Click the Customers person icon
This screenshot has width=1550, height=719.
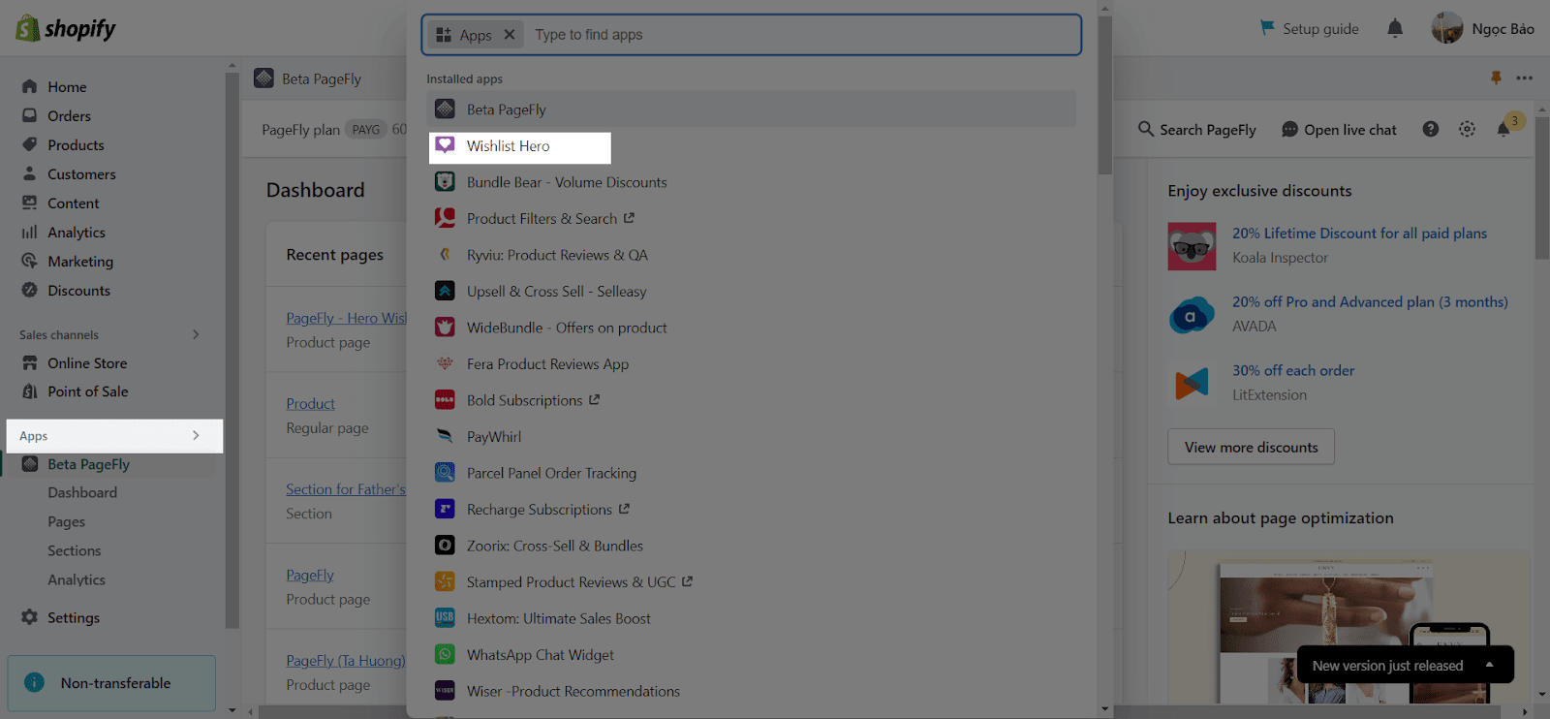(x=30, y=173)
